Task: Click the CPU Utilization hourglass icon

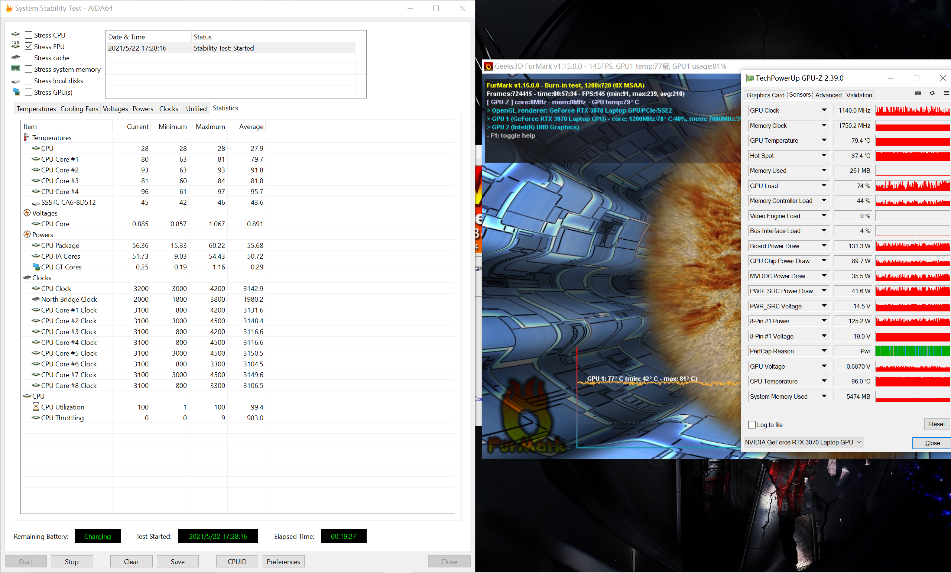Action: click(x=36, y=407)
